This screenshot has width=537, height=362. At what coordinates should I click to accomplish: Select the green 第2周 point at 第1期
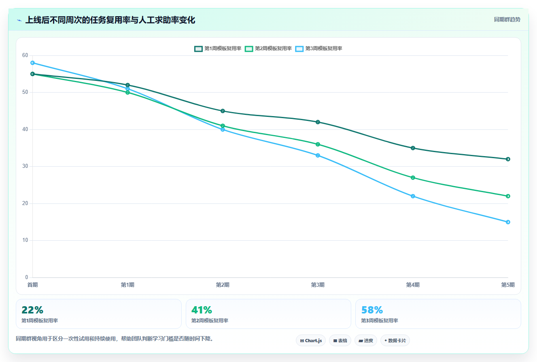pyautogui.click(x=127, y=92)
